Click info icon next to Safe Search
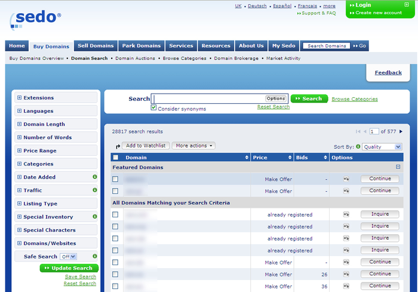Viewport: 418px width, 292px height. point(94,256)
